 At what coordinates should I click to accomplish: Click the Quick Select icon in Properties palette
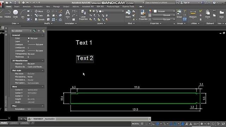tap(43, 31)
